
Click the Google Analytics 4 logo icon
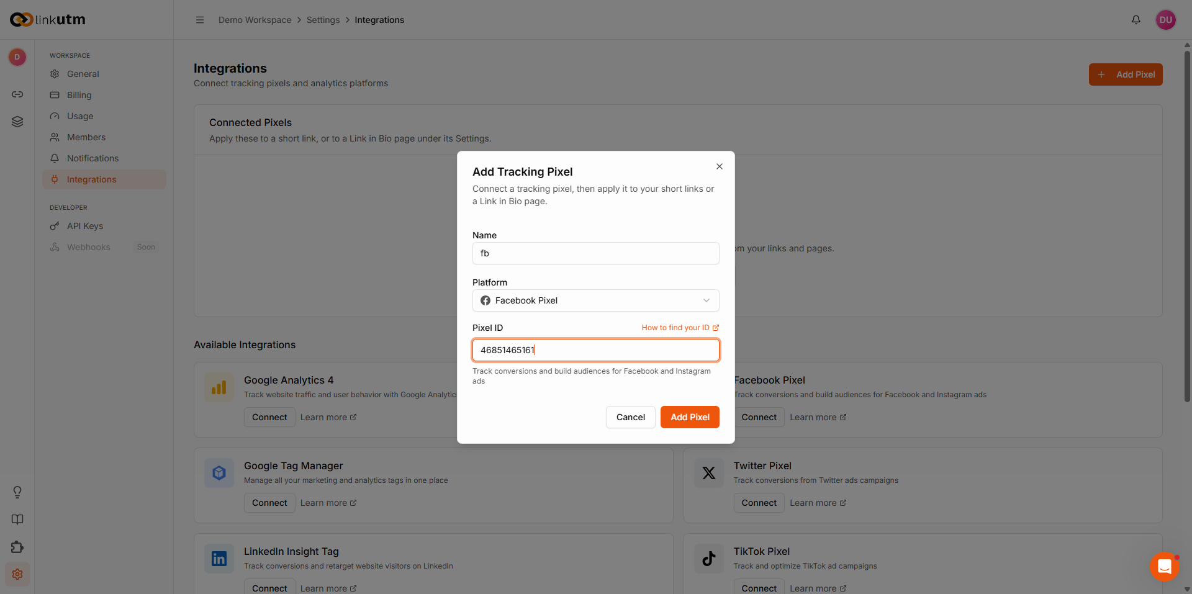219,387
